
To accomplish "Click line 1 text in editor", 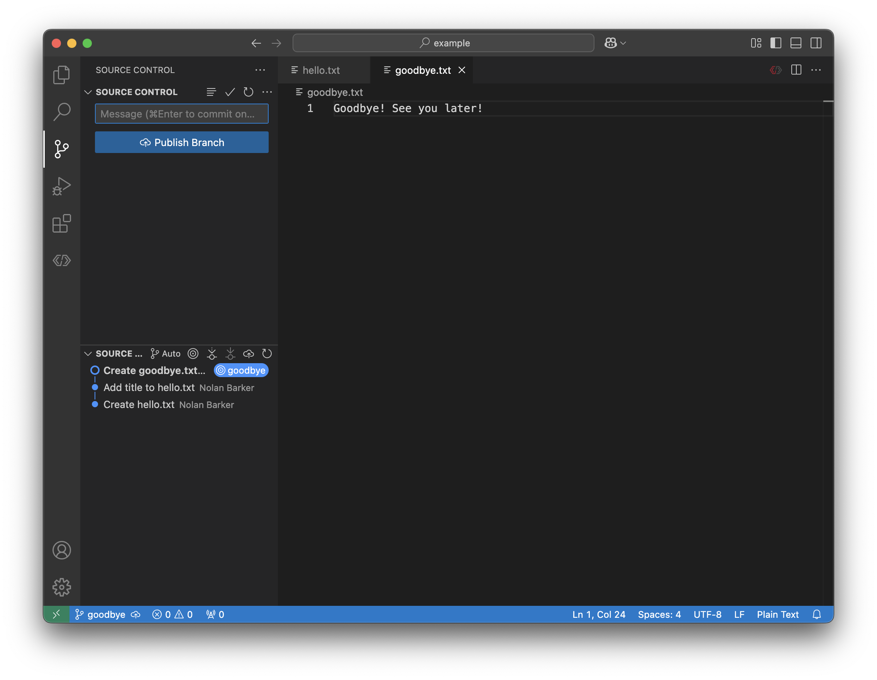I will click(408, 108).
